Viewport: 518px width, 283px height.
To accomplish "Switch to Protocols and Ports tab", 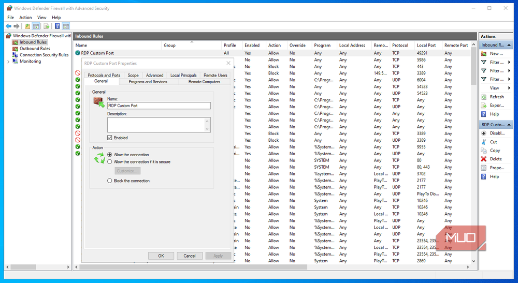I will pyautogui.click(x=104, y=75).
